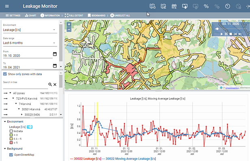This screenshot has height=161, width=250.
Task: Click the To date field 19. 04. 2021
Action: (28, 67)
